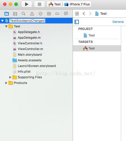Open the Symbol navigator tab
The height and width of the screenshot is (141, 126).
tap(15, 14)
